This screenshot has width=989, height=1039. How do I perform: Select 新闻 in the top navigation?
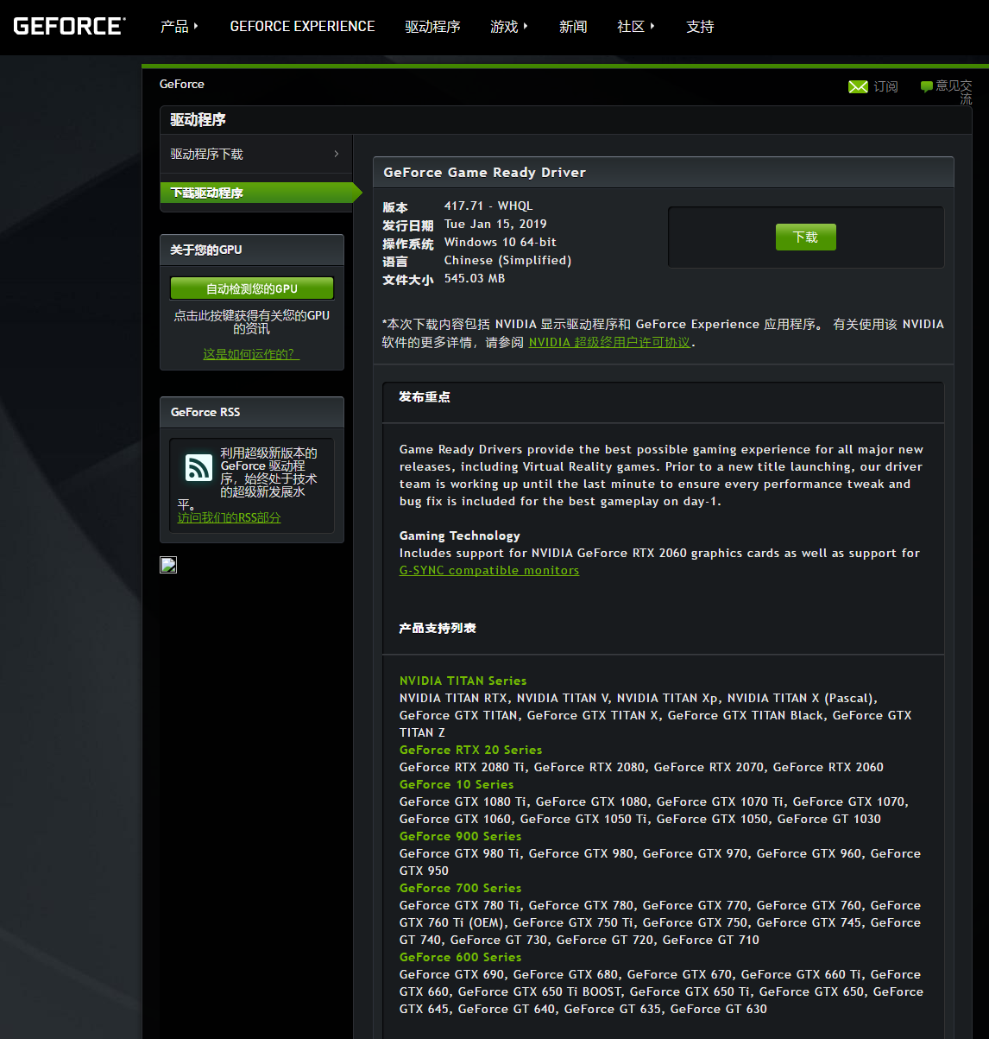(573, 27)
